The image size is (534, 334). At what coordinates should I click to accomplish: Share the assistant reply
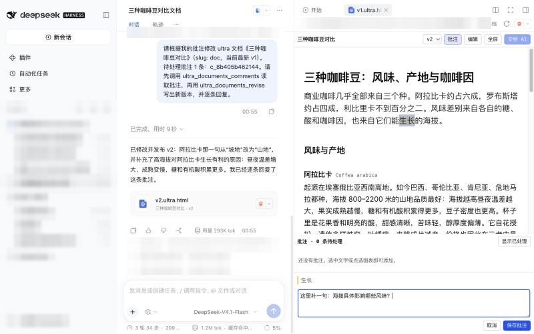coord(179,230)
